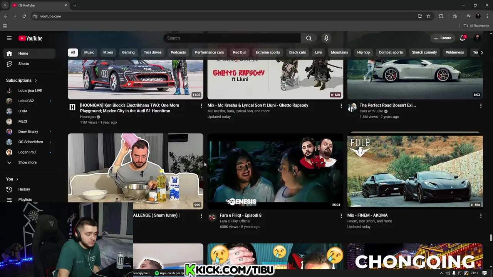Play the Audi Hoonitron video thumbnail
The image size is (493, 277).
point(136,79)
